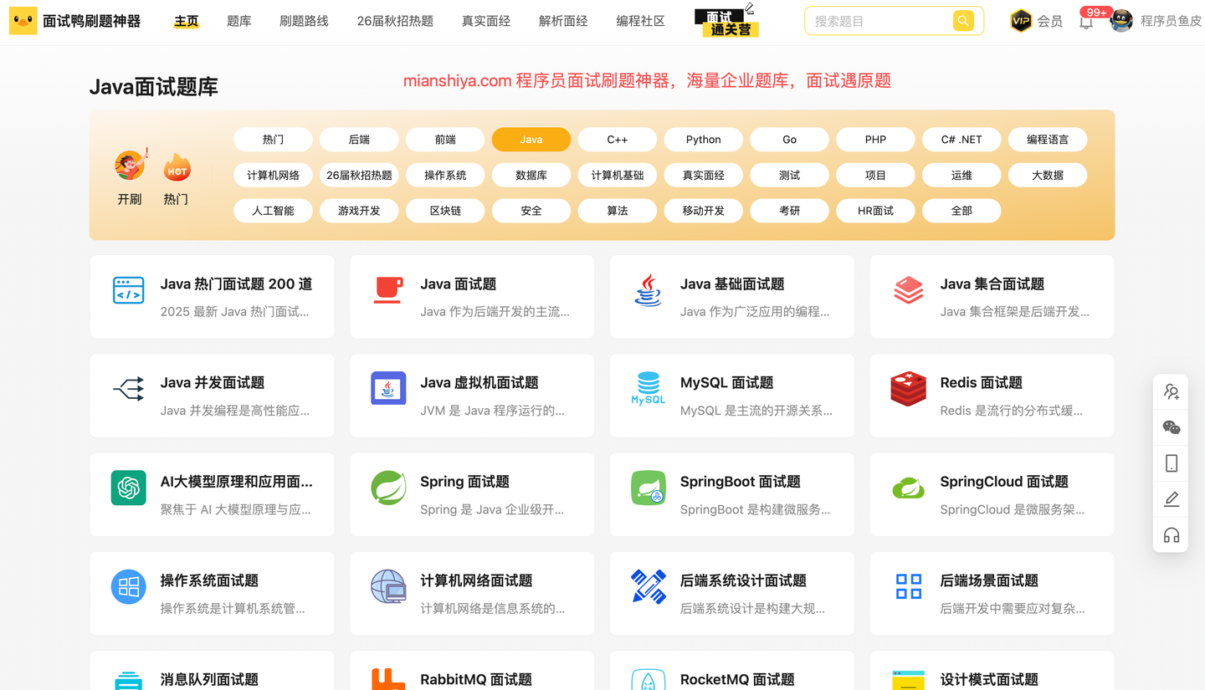Viewport: 1205px width, 690px height.
Task: Click the SpringCloud green cloud icon
Action: (908, 488)
